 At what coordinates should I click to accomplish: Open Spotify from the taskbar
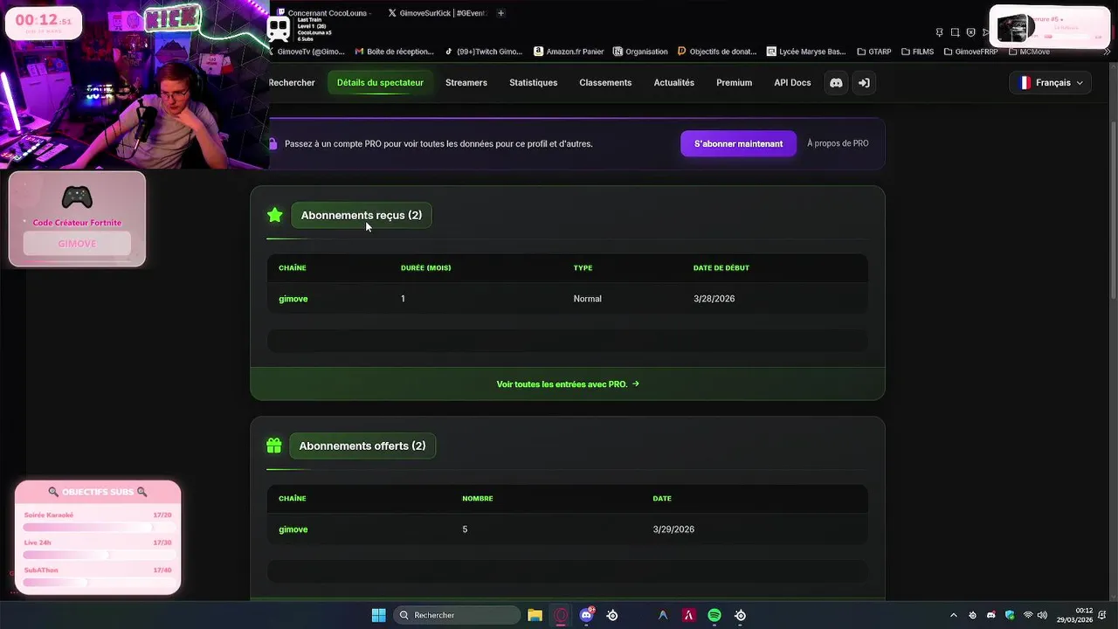pos(714,615)
